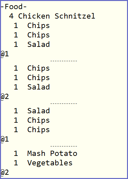Click the first @2 seat marker
Viewport: 128px width, 179px height.
coord(5,97)
